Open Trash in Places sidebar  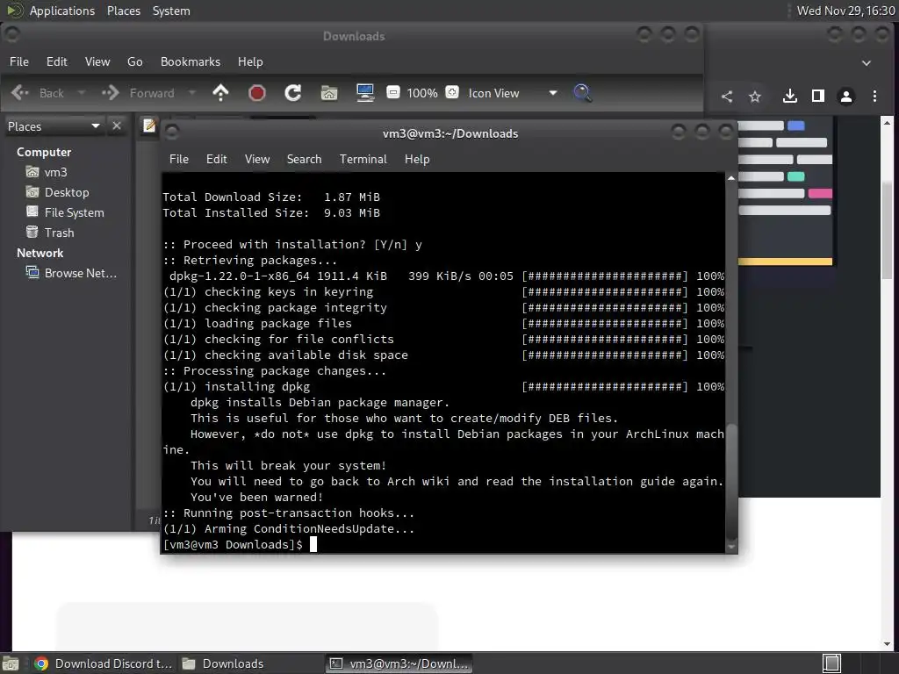tap(50, 232)
